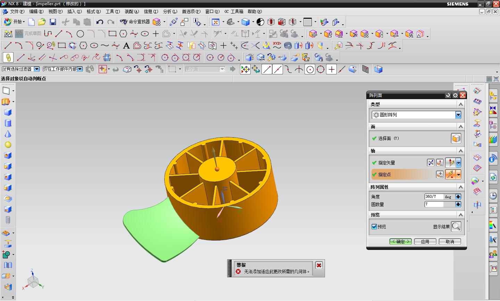Open the 圆数量 value options dropdown
The height and width of the screenshot is (301, 500).
[458, 204]
